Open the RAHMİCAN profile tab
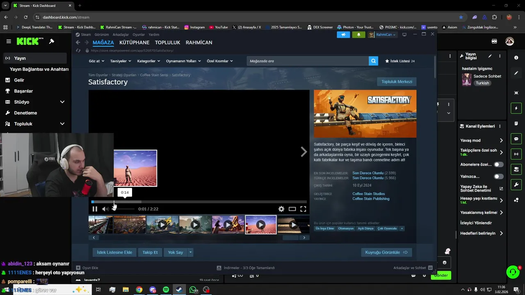525x295 pixels. (x=199, y=43)
